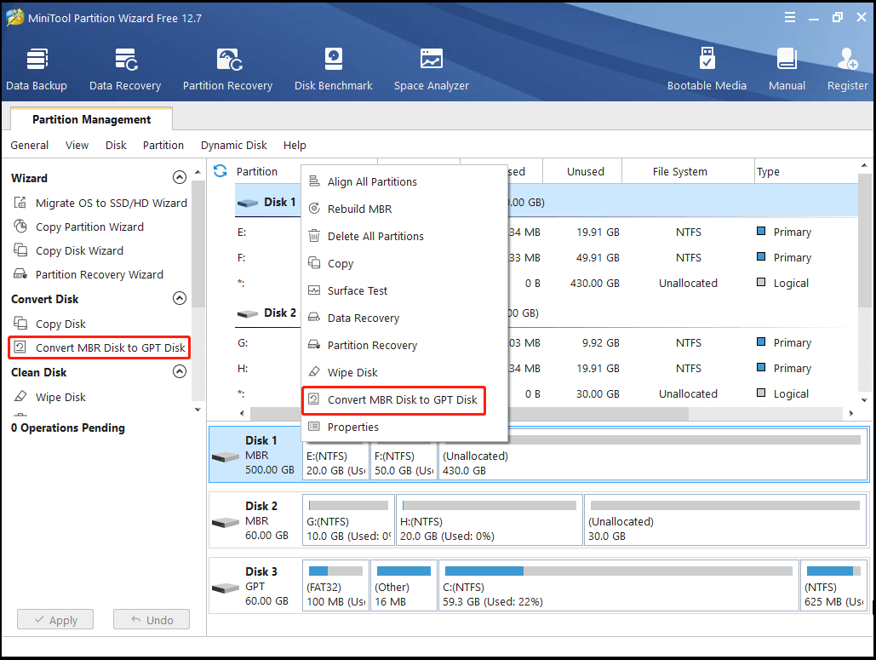Select Disk 1 row in partition list
The height and width of the screenshot is (660, 876).
tap(547, 202)
